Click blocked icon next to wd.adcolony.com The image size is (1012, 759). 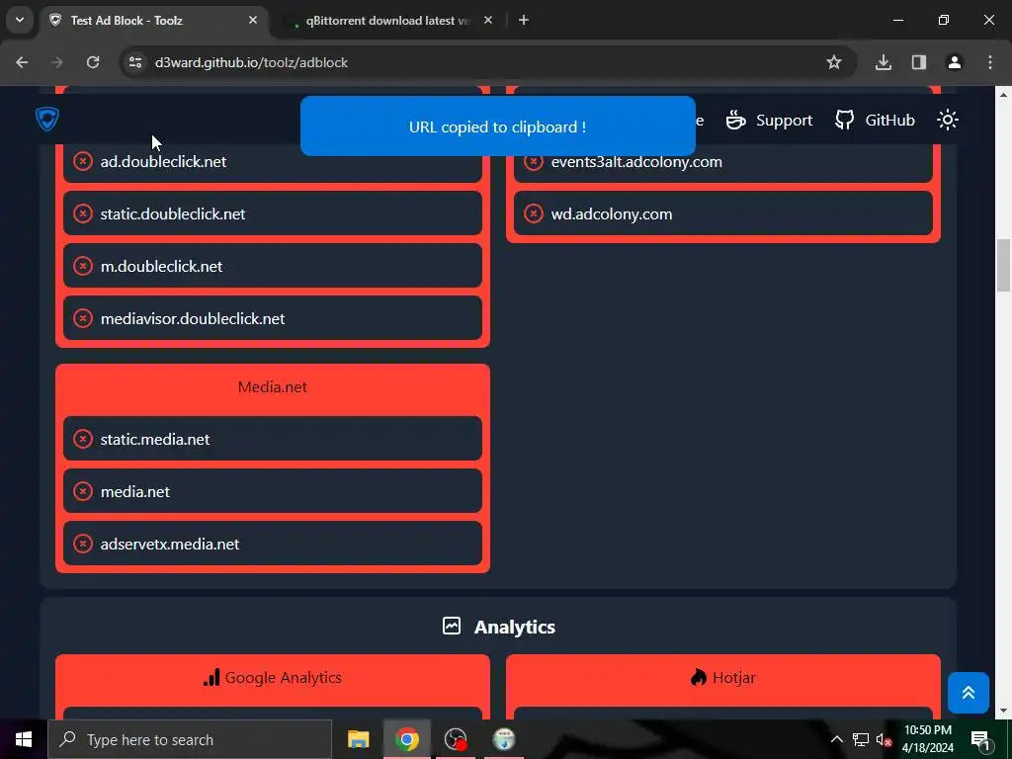click(x=533, y=213)
